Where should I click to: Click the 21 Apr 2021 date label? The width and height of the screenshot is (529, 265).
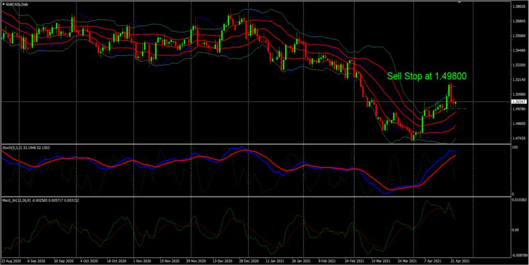tap(460, 261)
